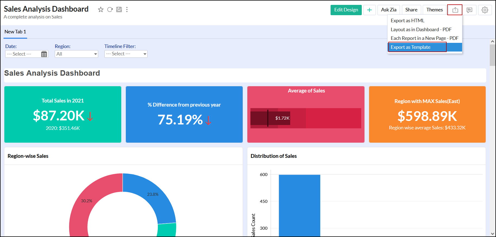Click the scroll down arrow on scrollbar
Viewport: 496px width, 237px height.
point(492,234)
